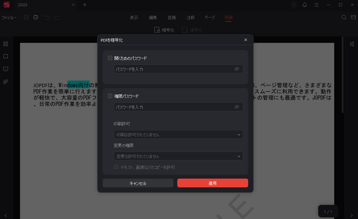Close the PDFを暗号化 dialog
Screen dimensions: 358x219
(x=245, y=40)
